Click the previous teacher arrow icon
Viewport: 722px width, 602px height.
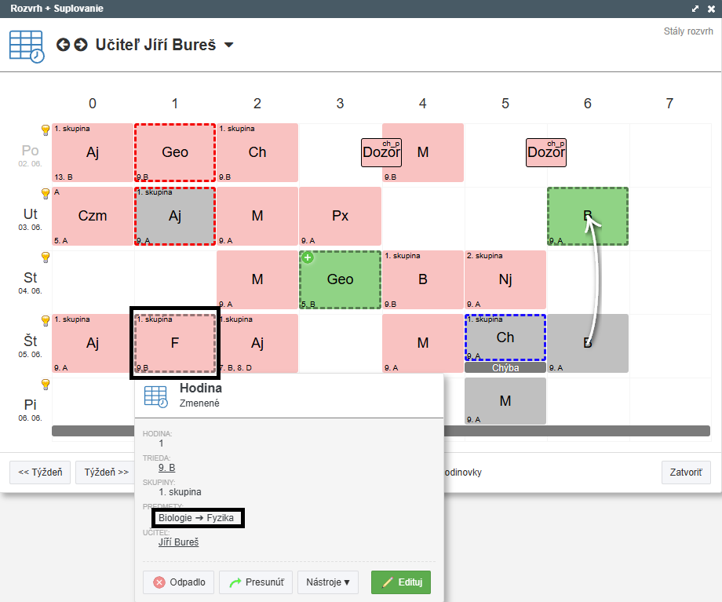tap(64, 45)
